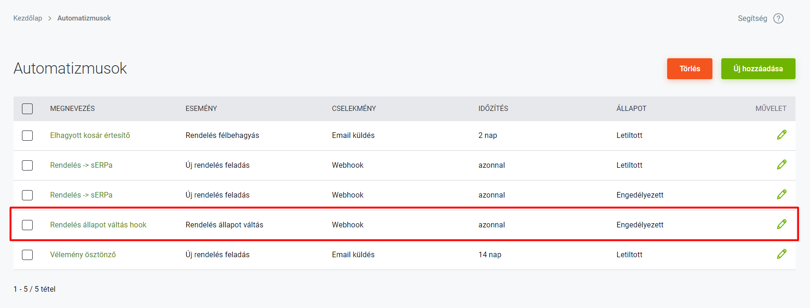Check the Elhagyott kosár értesítő row checkbox
The height and width of the screenshot is (308, 810).
pyautogui.click(x=28, y=136)
